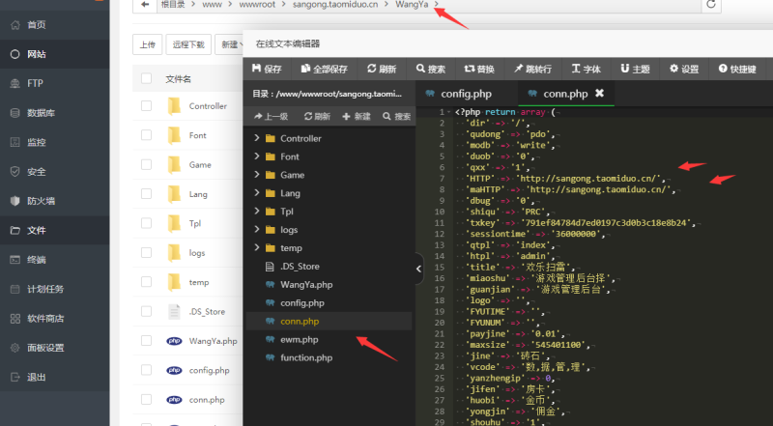This screenshot has width=773, height=426.
Task: Open 字体 font settings in editor
Action: (x=587, y=69)
